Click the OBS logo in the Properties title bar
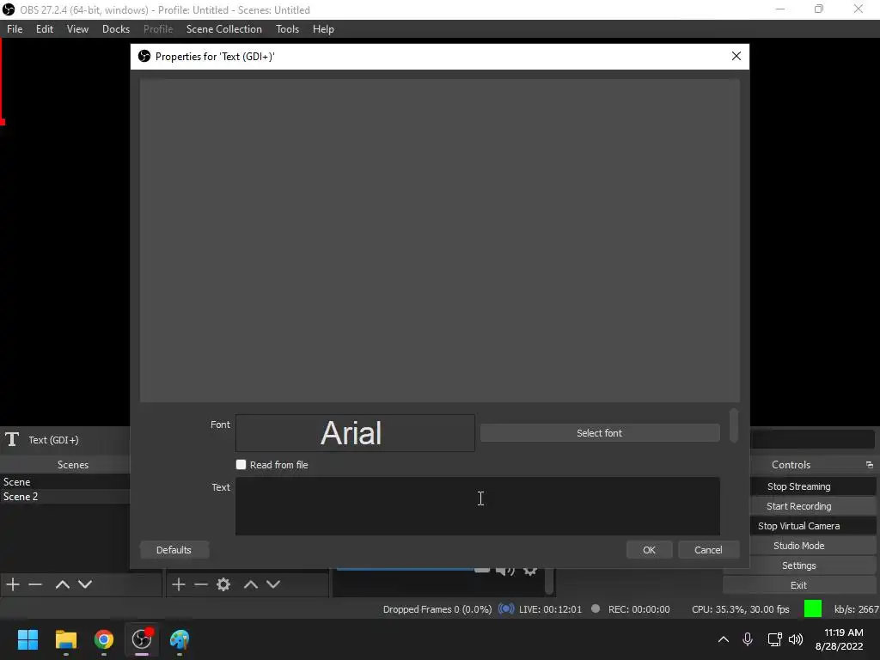 [144, 56]
